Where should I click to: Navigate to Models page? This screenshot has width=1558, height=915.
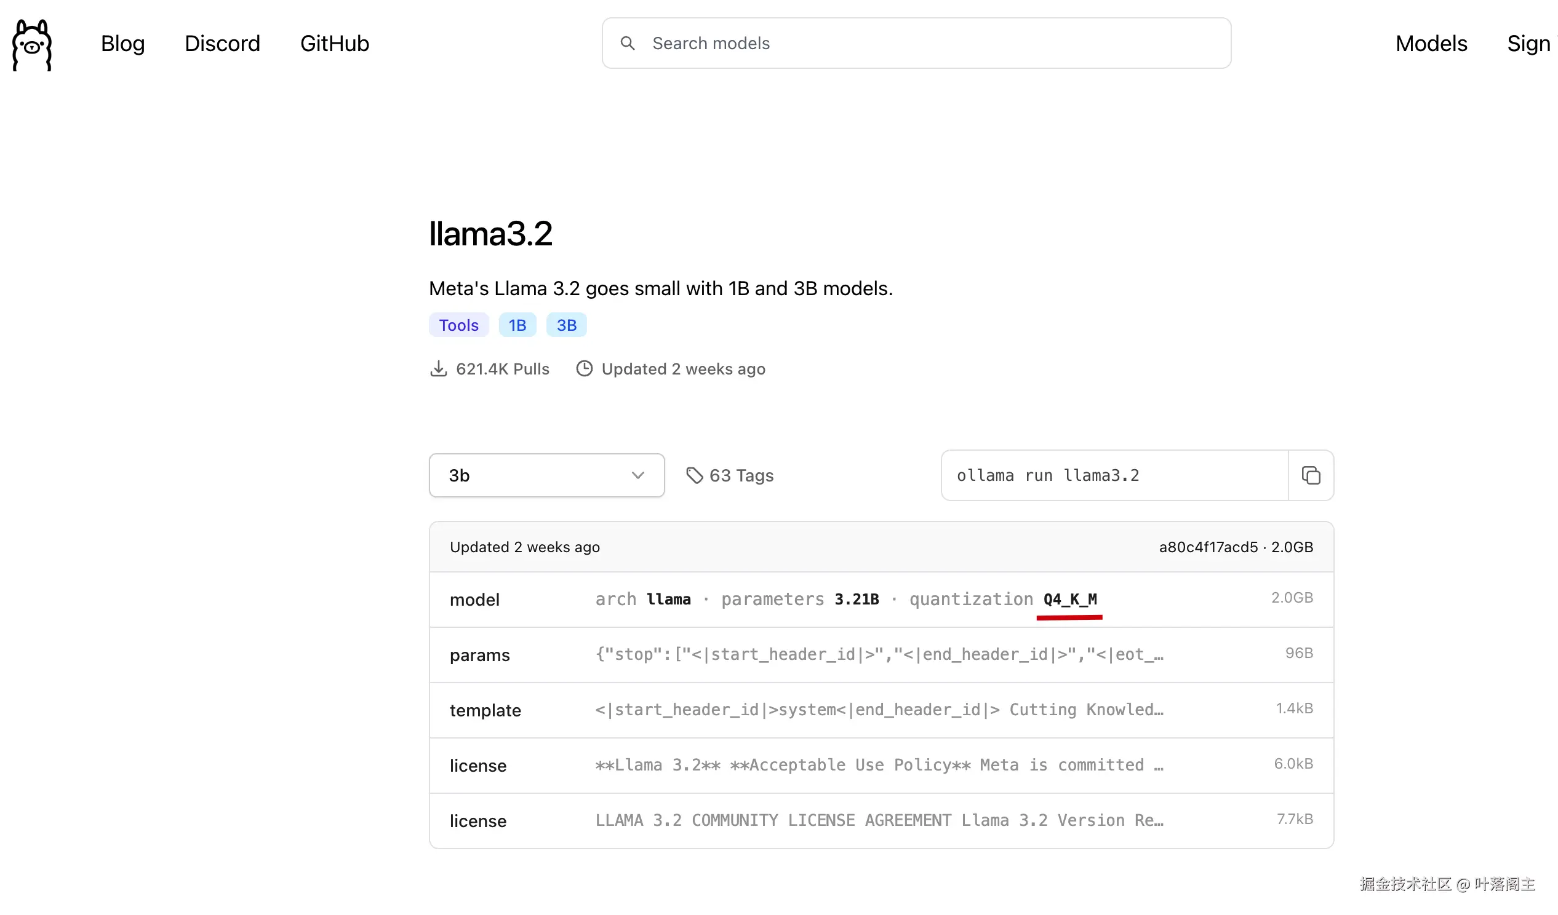pyautogui.click(x=1431, y=43)
